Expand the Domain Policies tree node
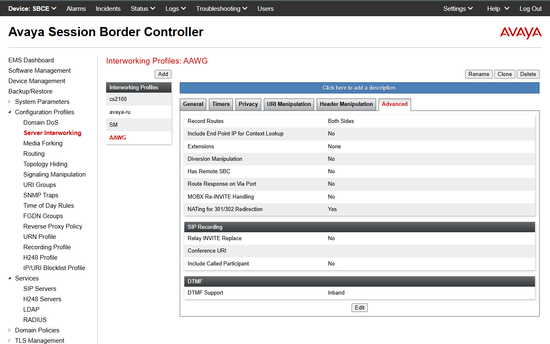This screenshot has height=344, width=550. [x=10, y=330]
